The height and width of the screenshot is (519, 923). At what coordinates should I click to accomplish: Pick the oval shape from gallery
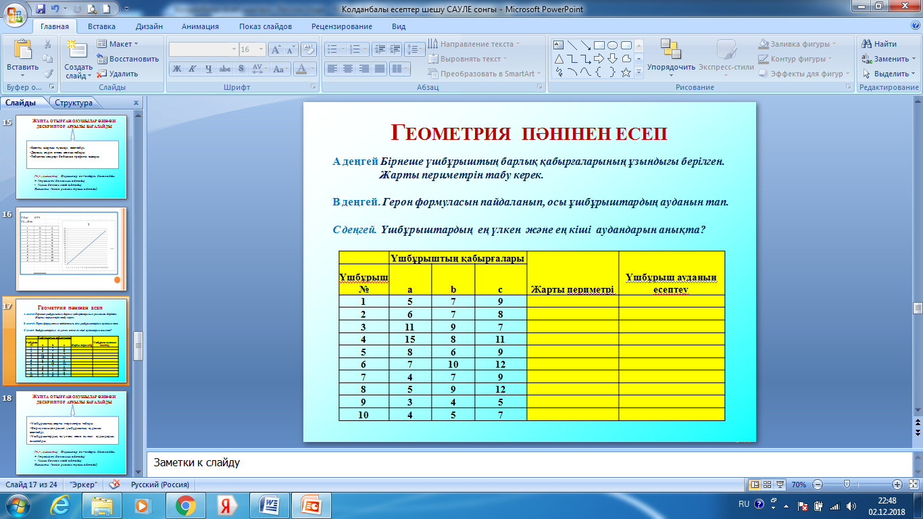click(613, 45)
